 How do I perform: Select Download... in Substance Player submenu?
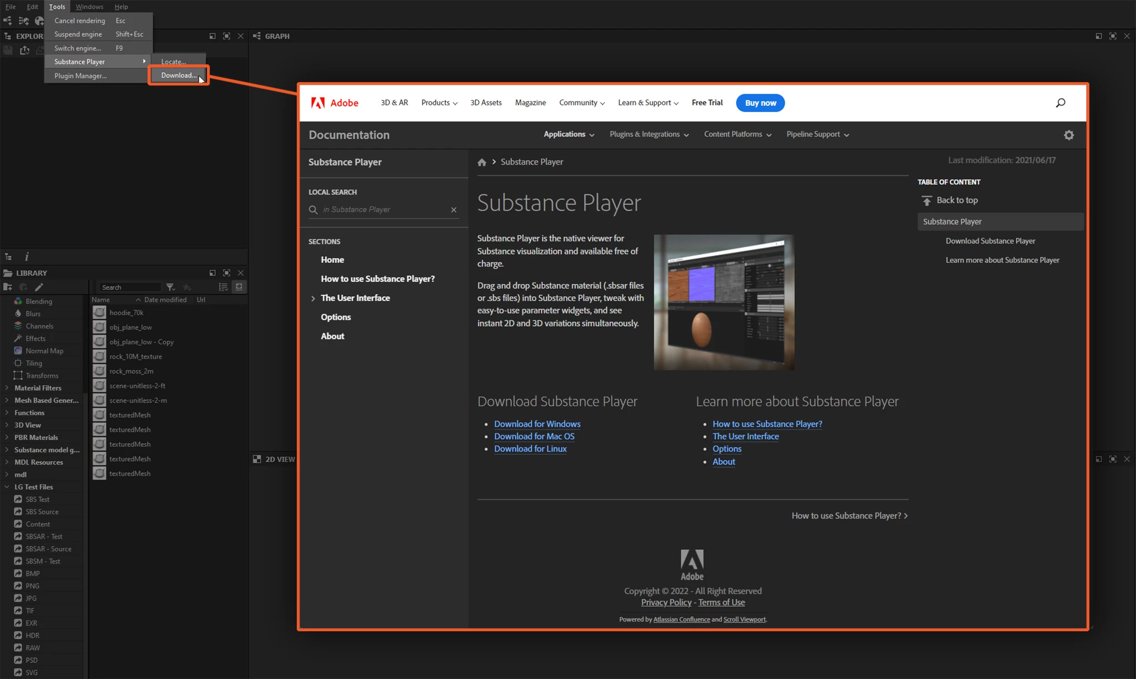point(178,75)
